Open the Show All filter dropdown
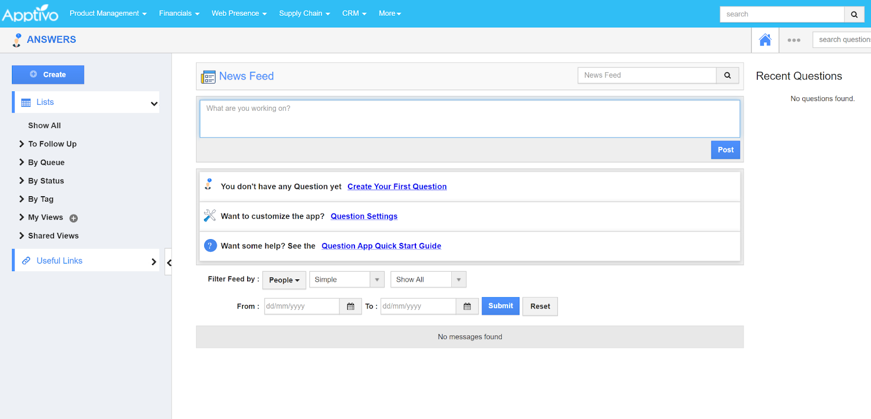 pyautogui.click(x=428, y=279)
